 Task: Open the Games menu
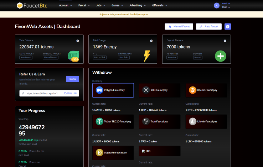(117, 5)
